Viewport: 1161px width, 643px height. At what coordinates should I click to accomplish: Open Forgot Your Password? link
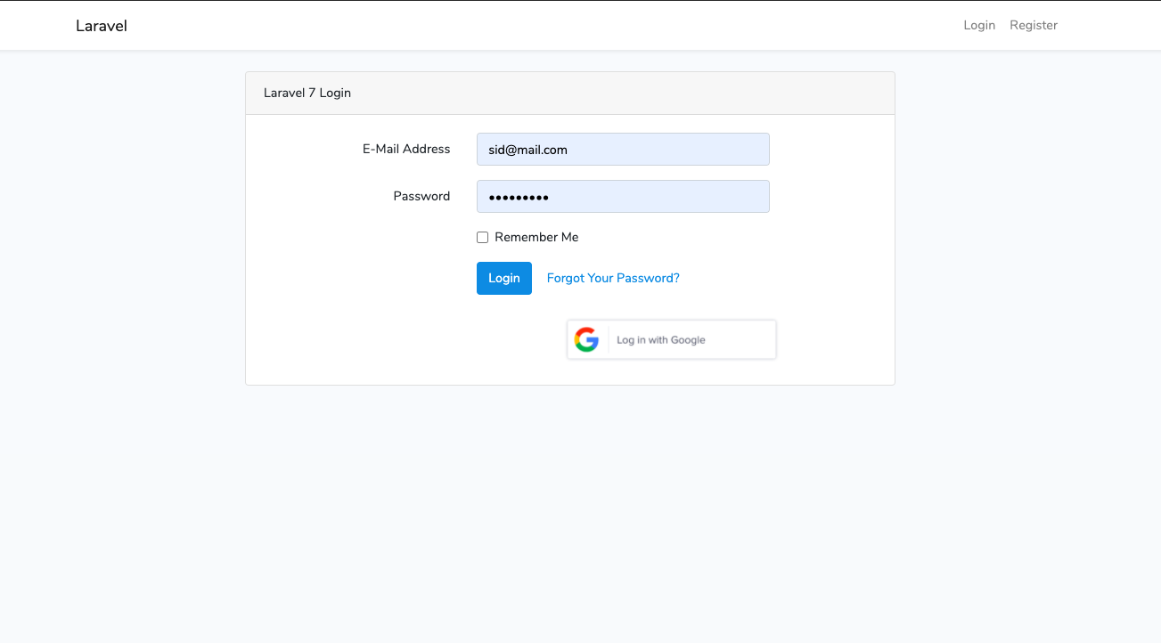coord(613,278)
